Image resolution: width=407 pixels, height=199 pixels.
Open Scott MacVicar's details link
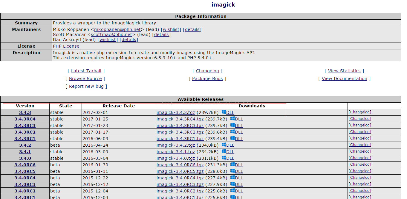[161, 35]
